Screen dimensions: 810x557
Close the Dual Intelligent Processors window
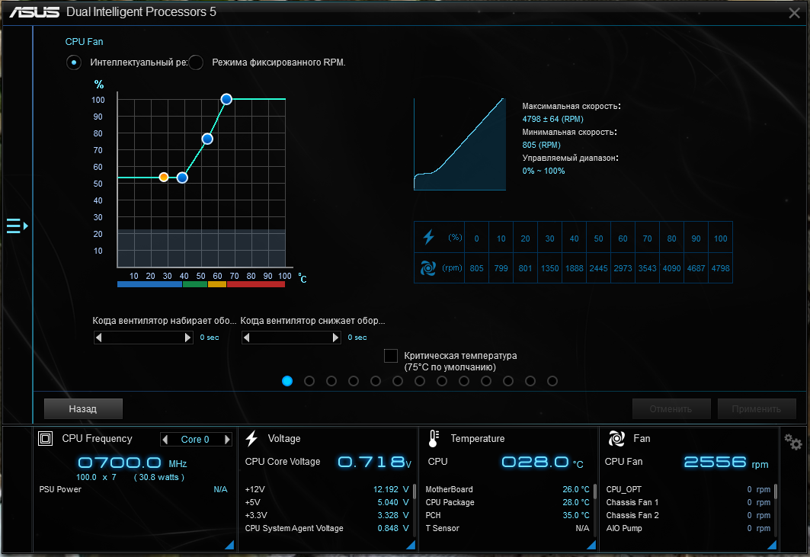pyautogui.click(x=795, y=13)
